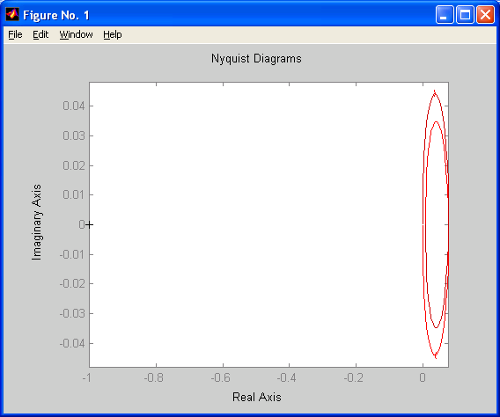Select the Real Axis label
500x417 pixels.
pos(257,397)
